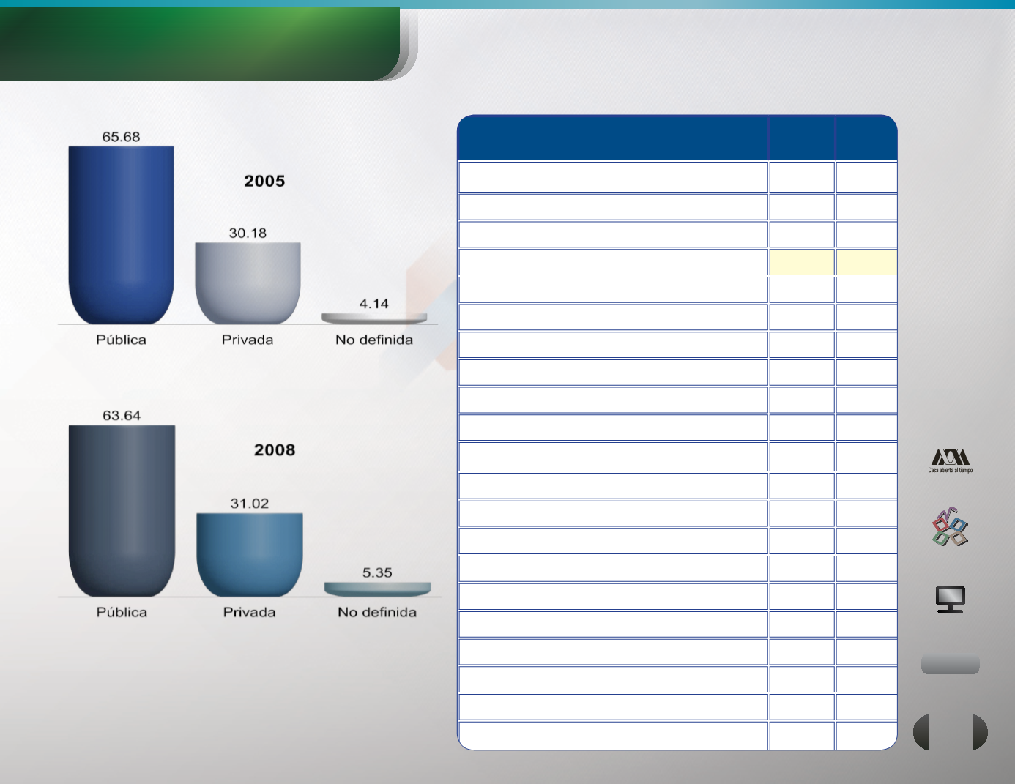The width and height of the screenshot is (1015, 784).
Task: Click the rightmost highlighted yellow table cell
Action: pyautogui.click(x=866, y=262)
